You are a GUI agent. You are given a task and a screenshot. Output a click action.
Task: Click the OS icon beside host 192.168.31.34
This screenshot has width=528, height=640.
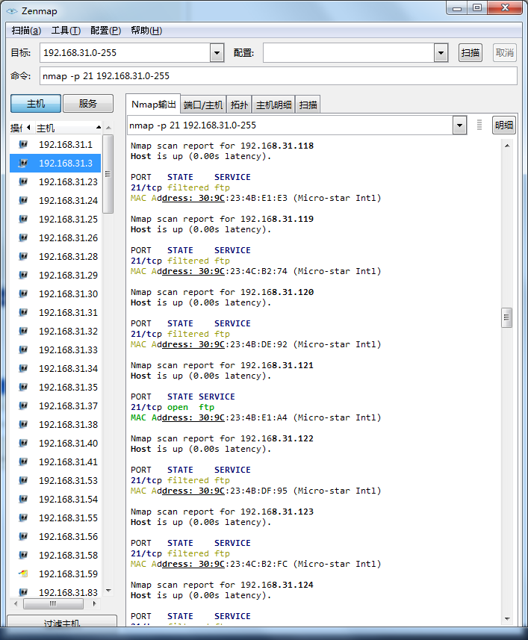tap(24, 369)
